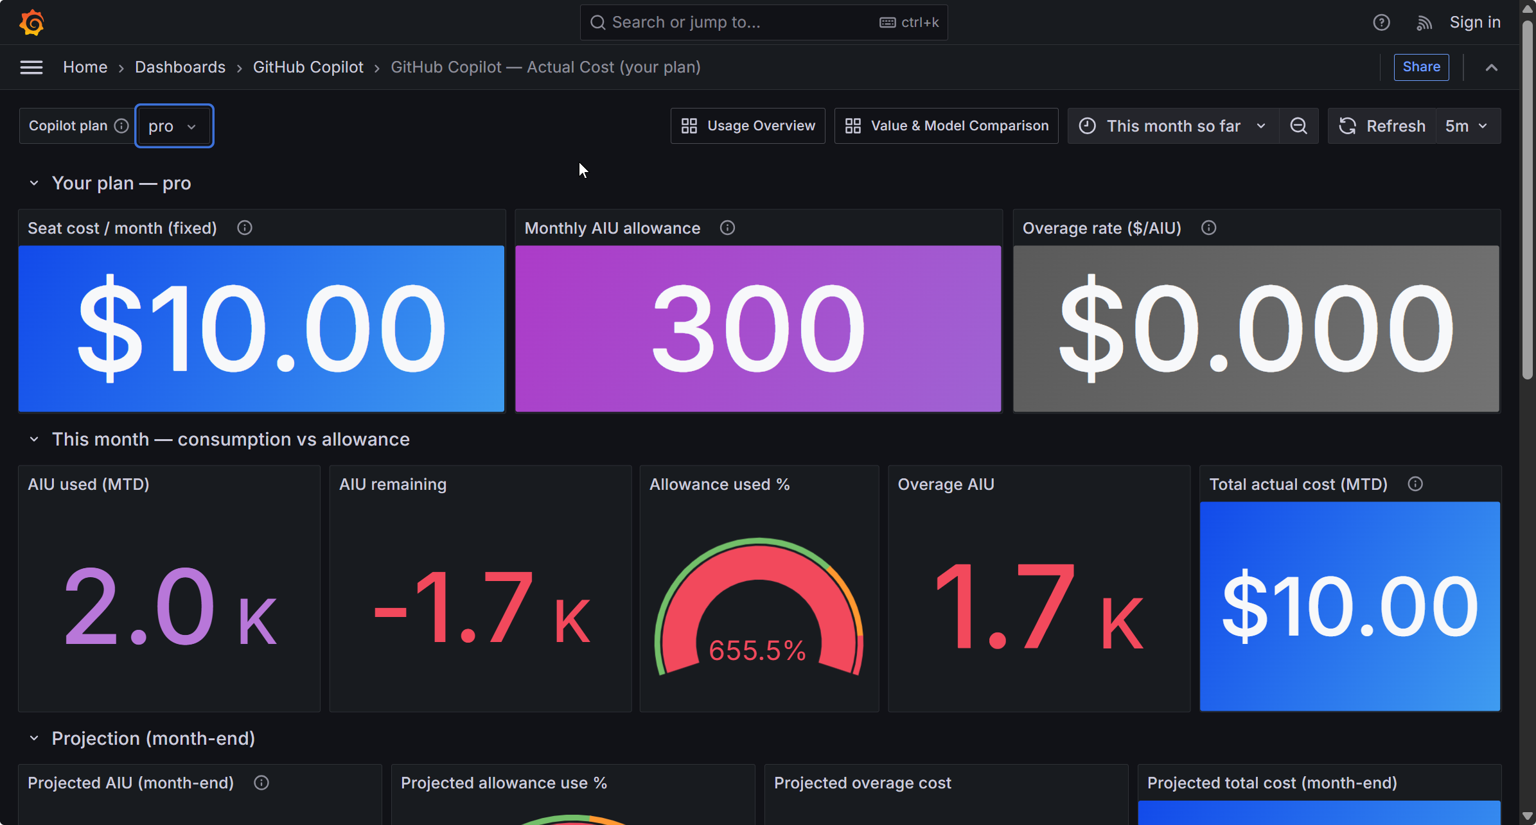
Task: Go to Dashboards breadcrumb
Action: click(x=180, y=67)
